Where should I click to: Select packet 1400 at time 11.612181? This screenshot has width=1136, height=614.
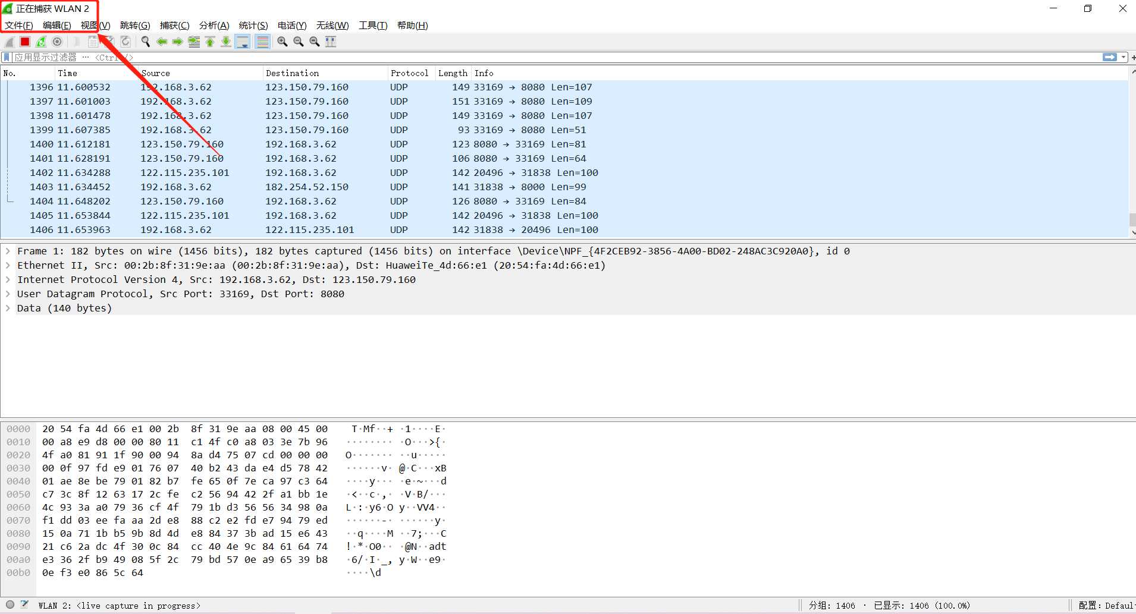pos(564,144)
